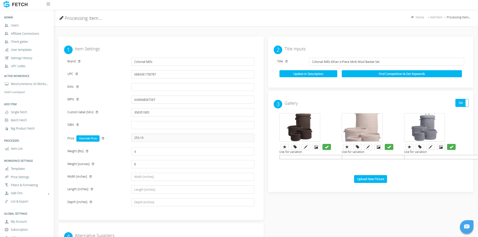Click the Brand help question icon

click(x=79, y=61)
